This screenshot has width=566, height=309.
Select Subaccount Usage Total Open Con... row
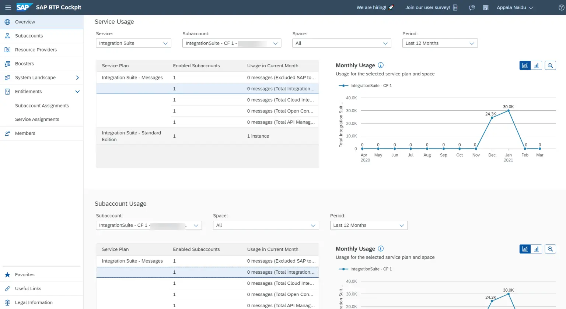207,294
